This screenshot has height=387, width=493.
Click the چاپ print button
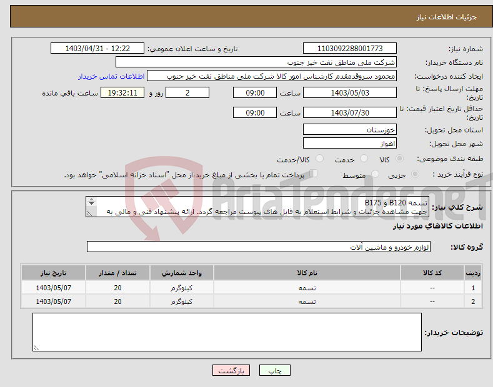pyautogui.click(x=275, y=371)
